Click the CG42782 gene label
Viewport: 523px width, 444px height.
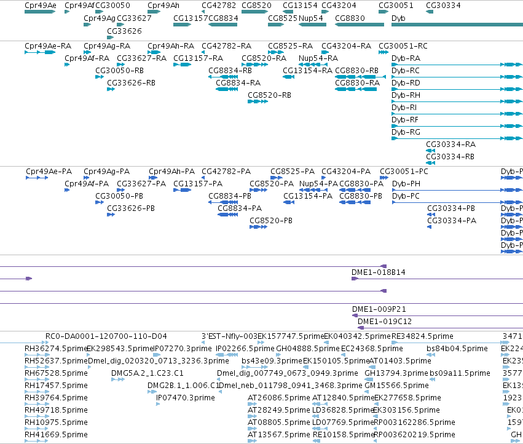(219, 6)
